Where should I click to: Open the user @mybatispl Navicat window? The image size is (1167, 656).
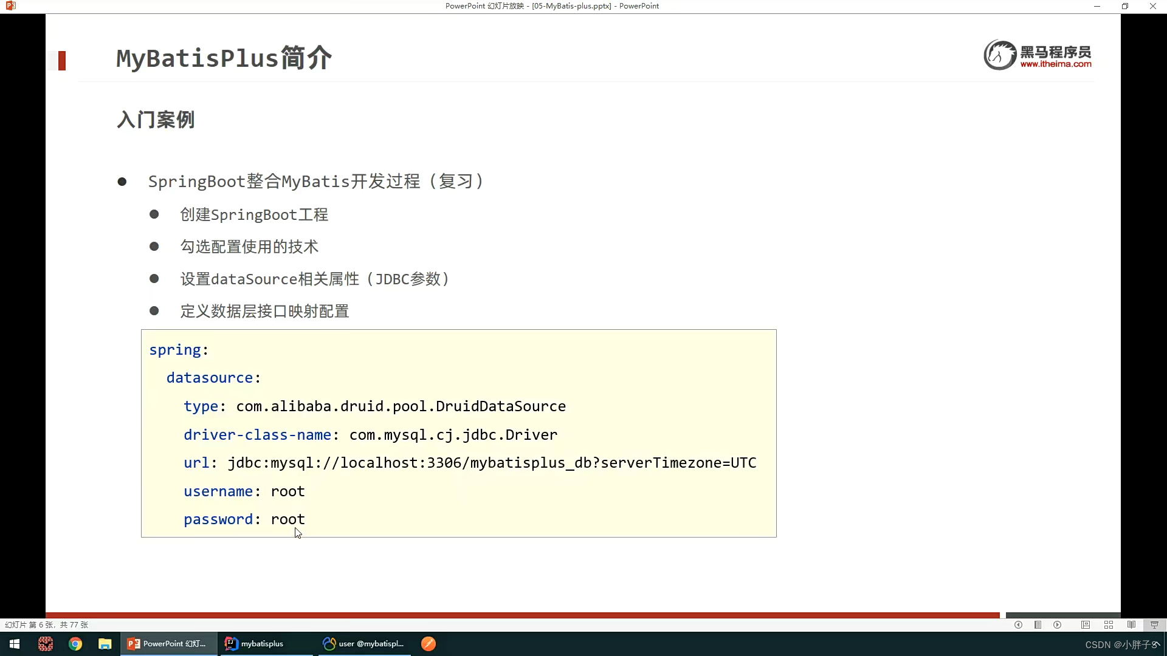[363, 643]
